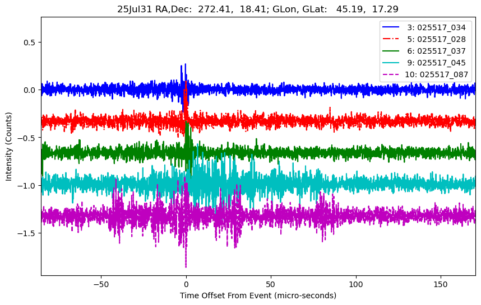
Task: Click the magenta trace's lowest spike at time zero
Action: pos(186,266)
